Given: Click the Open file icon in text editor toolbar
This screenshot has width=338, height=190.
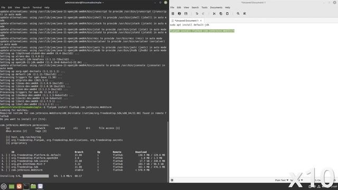Looking at the screenshot, I should tap(180, 14).
